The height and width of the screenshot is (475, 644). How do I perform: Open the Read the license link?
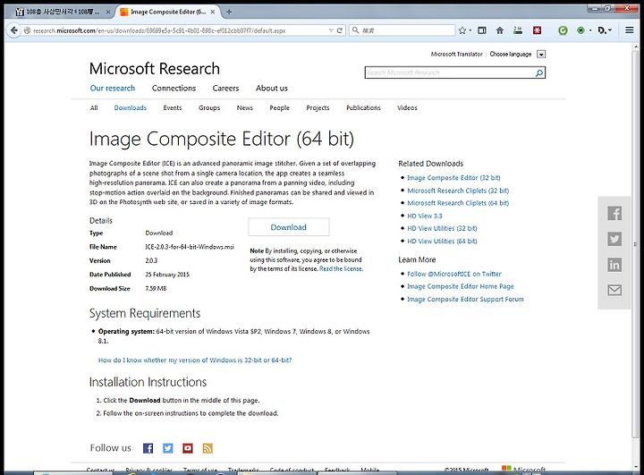coord(341,268)
